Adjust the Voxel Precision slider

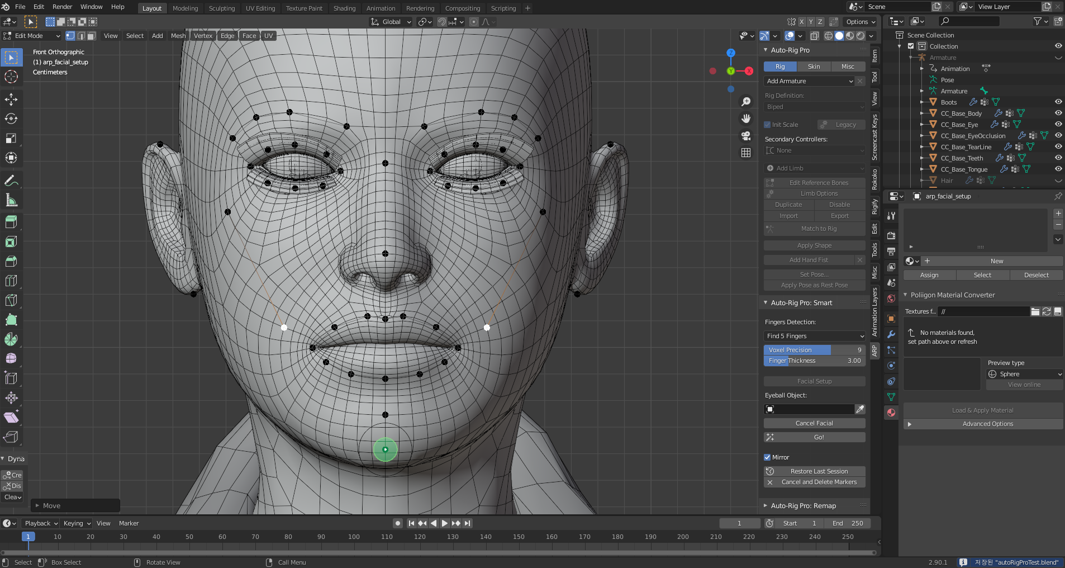click(x=814, y=350)
